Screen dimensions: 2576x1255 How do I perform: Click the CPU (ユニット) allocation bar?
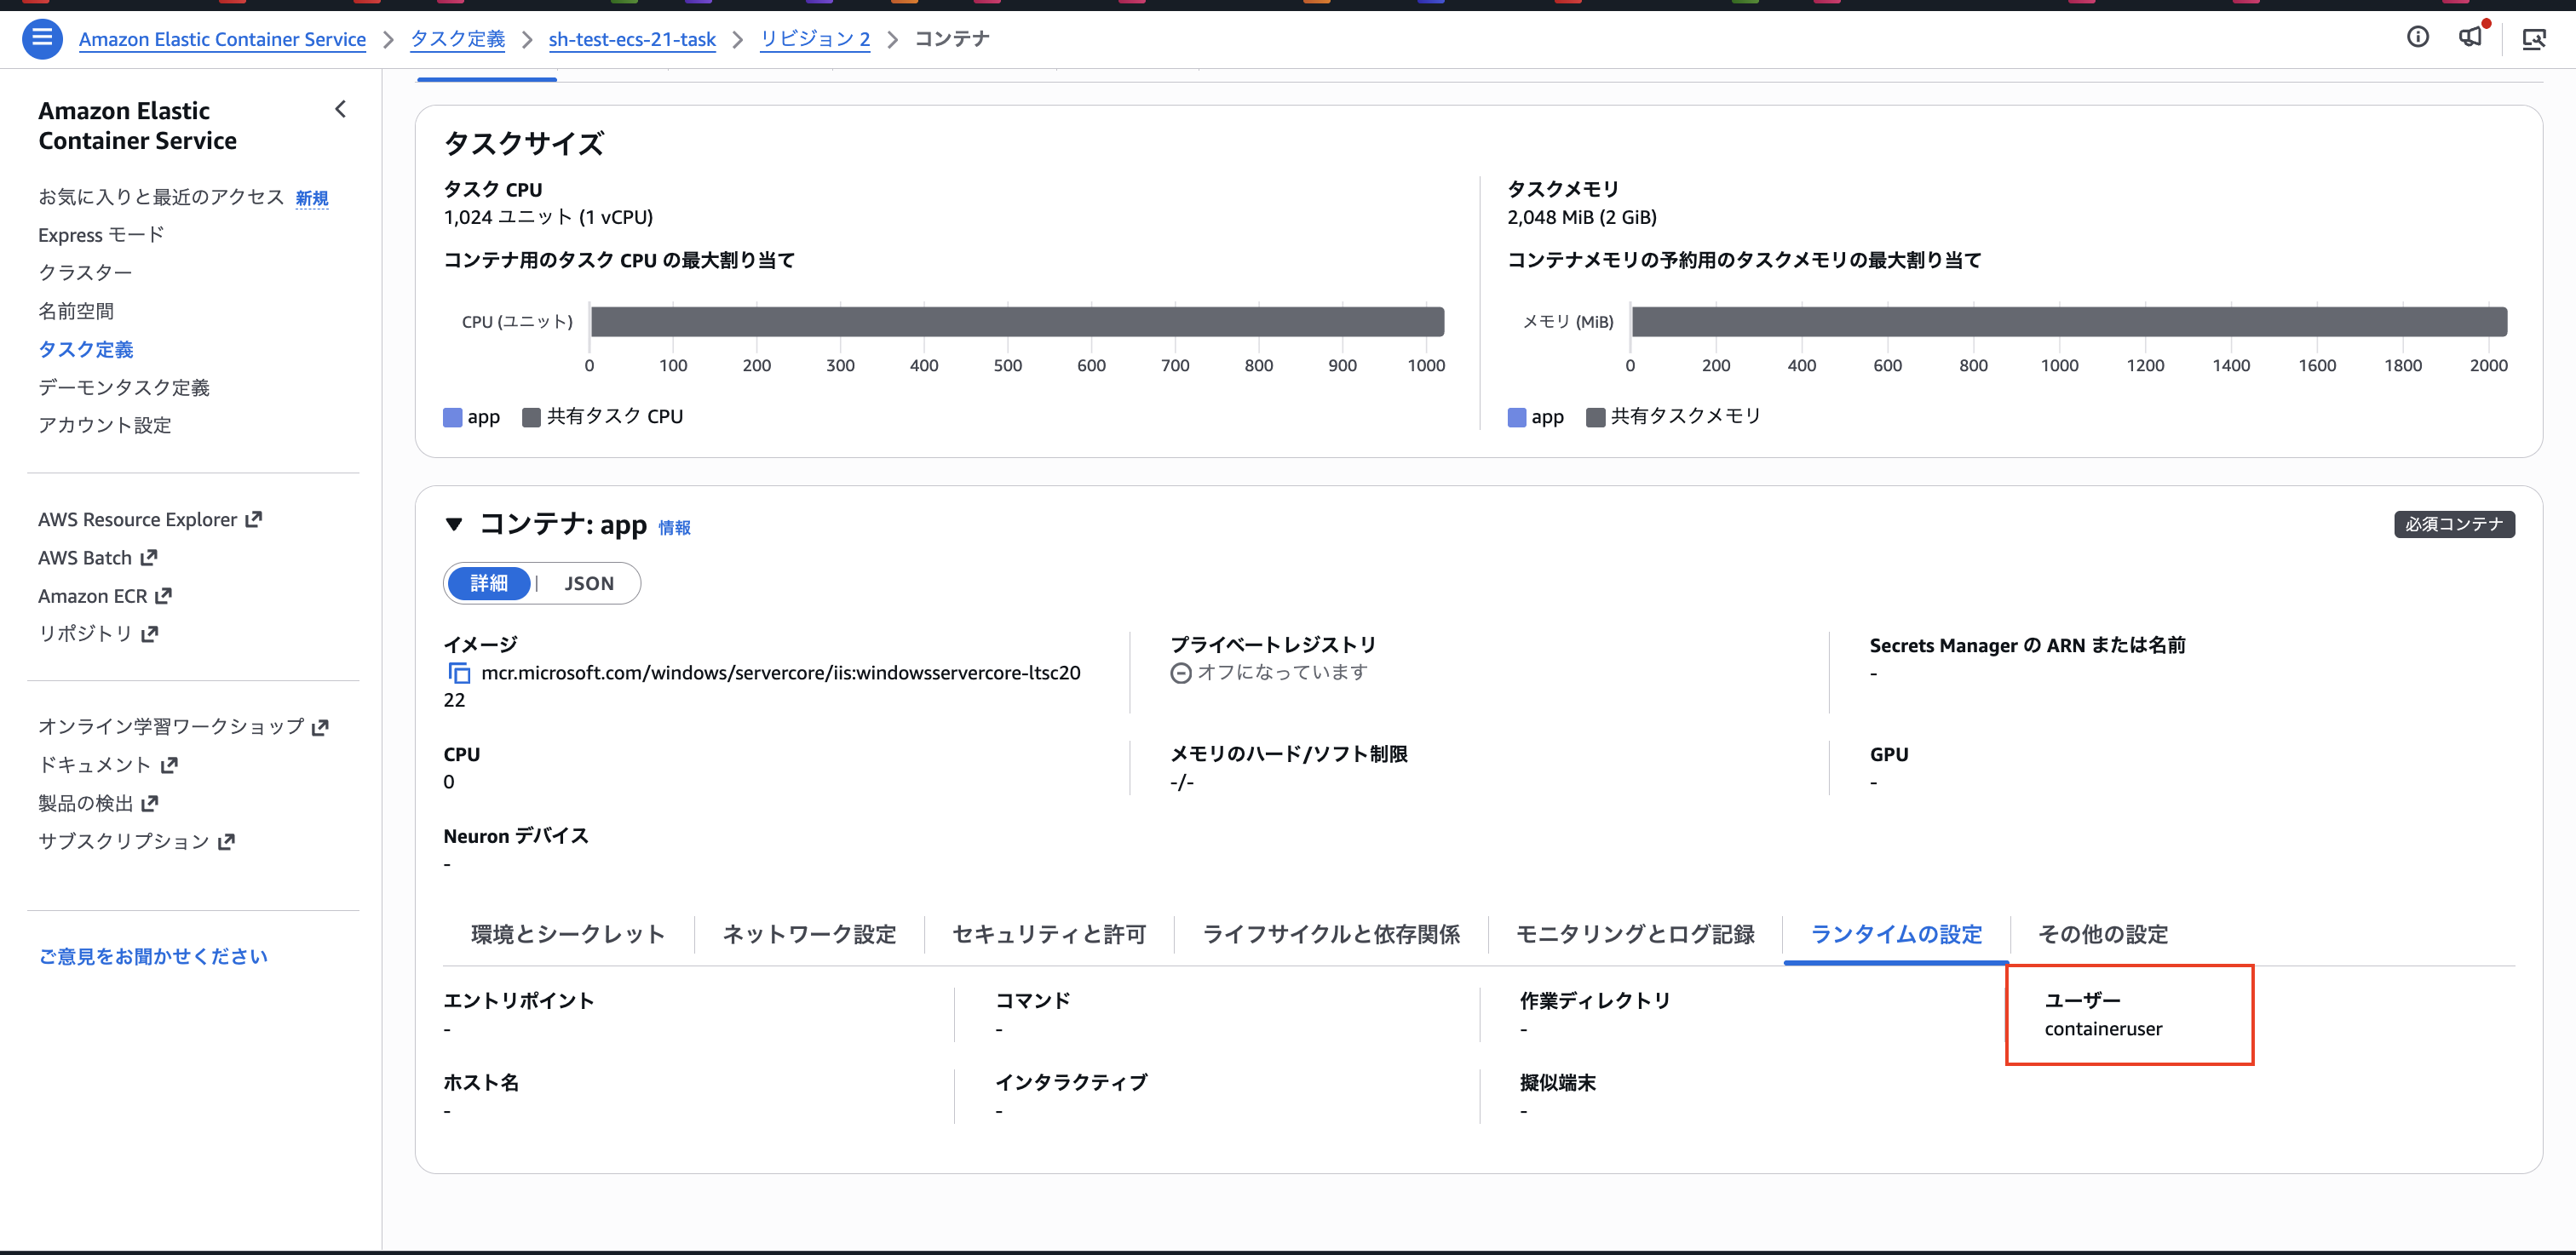[x=1017, y=322]
